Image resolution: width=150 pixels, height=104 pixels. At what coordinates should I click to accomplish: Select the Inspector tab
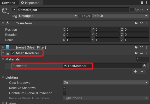click(x=31, y=3)
